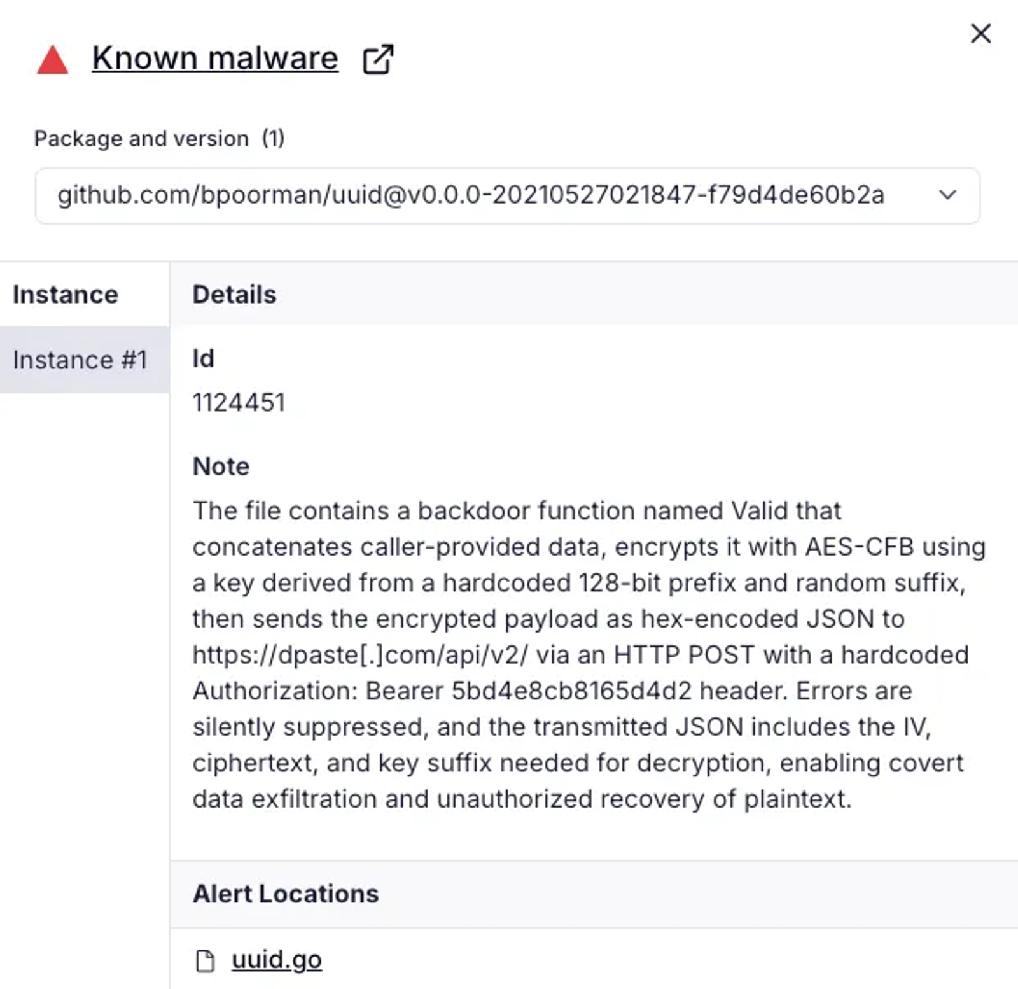Click the Details column header

234,295
